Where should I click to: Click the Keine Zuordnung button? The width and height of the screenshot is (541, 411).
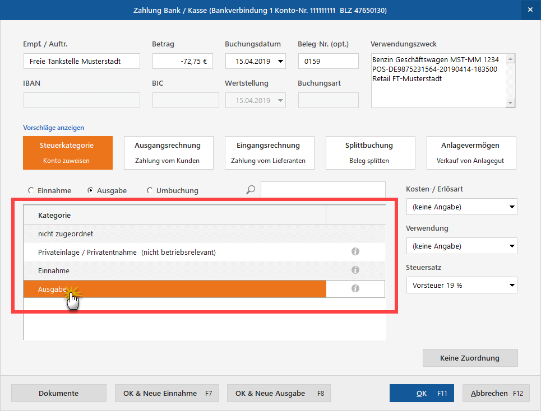coord(470,358)
